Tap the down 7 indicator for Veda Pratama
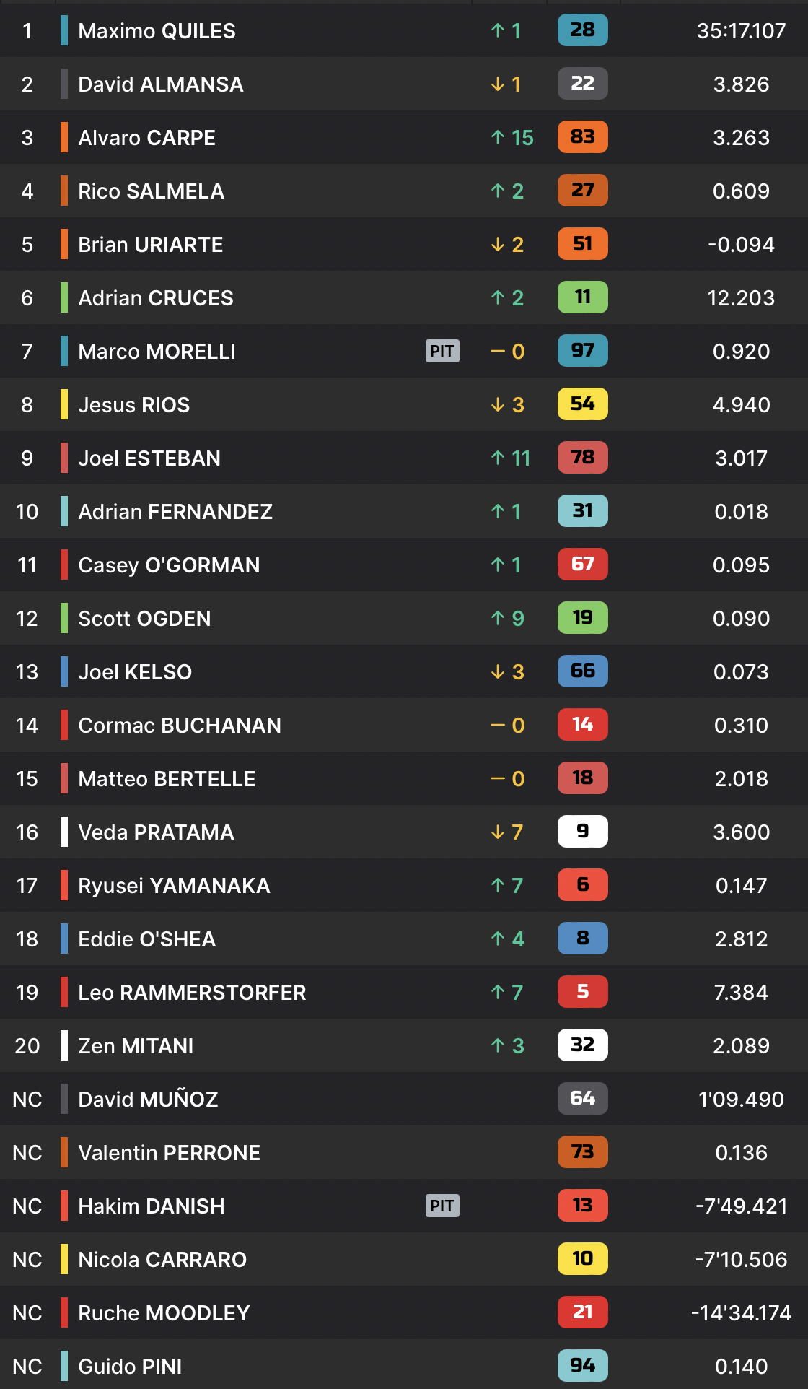The height and width of the screenshot is (1389, 808). (506, 832)
